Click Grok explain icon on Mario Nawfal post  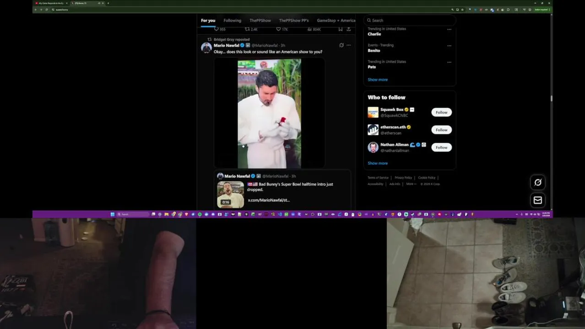click(341, 45)
